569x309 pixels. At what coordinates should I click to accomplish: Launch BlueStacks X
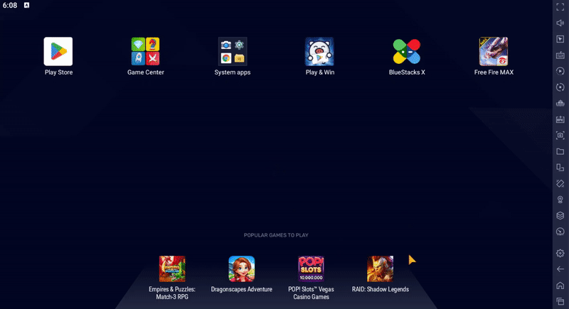coord(406,51)
